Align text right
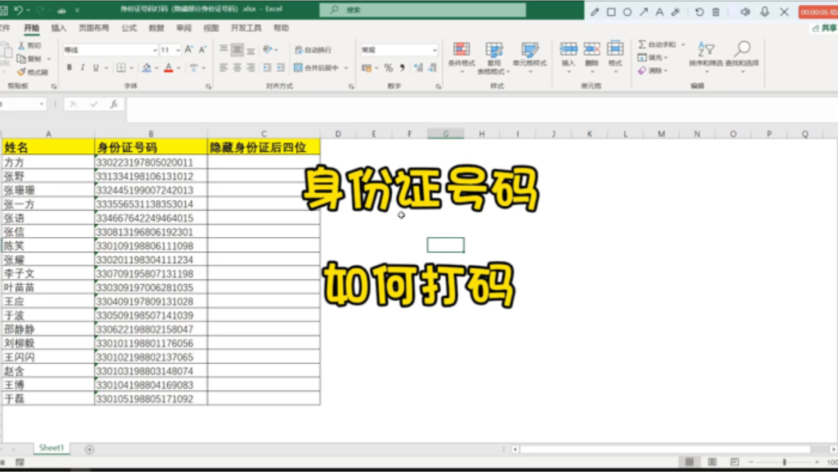The height and width of the screenshot is (472, 838). (251, 67)
